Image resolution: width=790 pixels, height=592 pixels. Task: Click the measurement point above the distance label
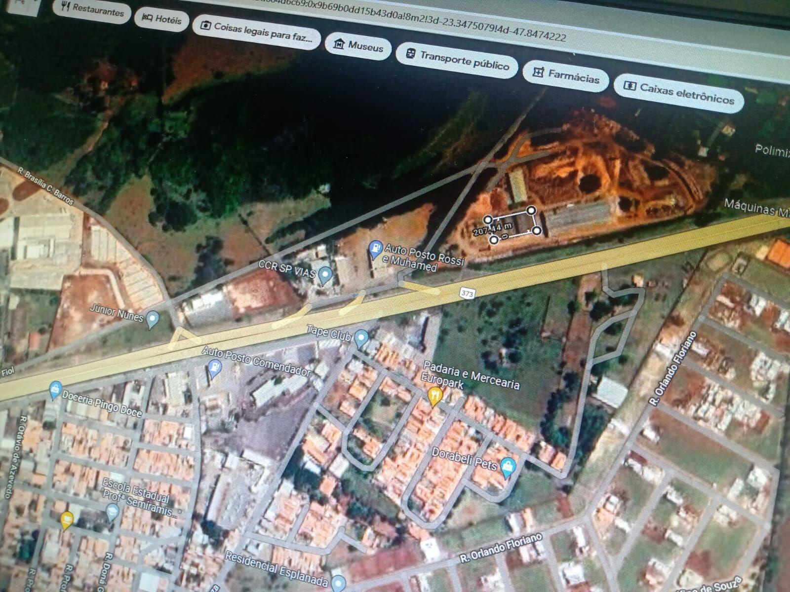point(488,219)
